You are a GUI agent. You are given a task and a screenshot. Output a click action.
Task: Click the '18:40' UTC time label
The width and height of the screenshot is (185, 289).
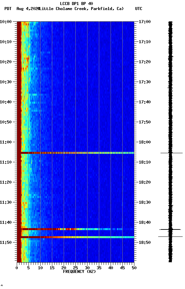(145, 223)
